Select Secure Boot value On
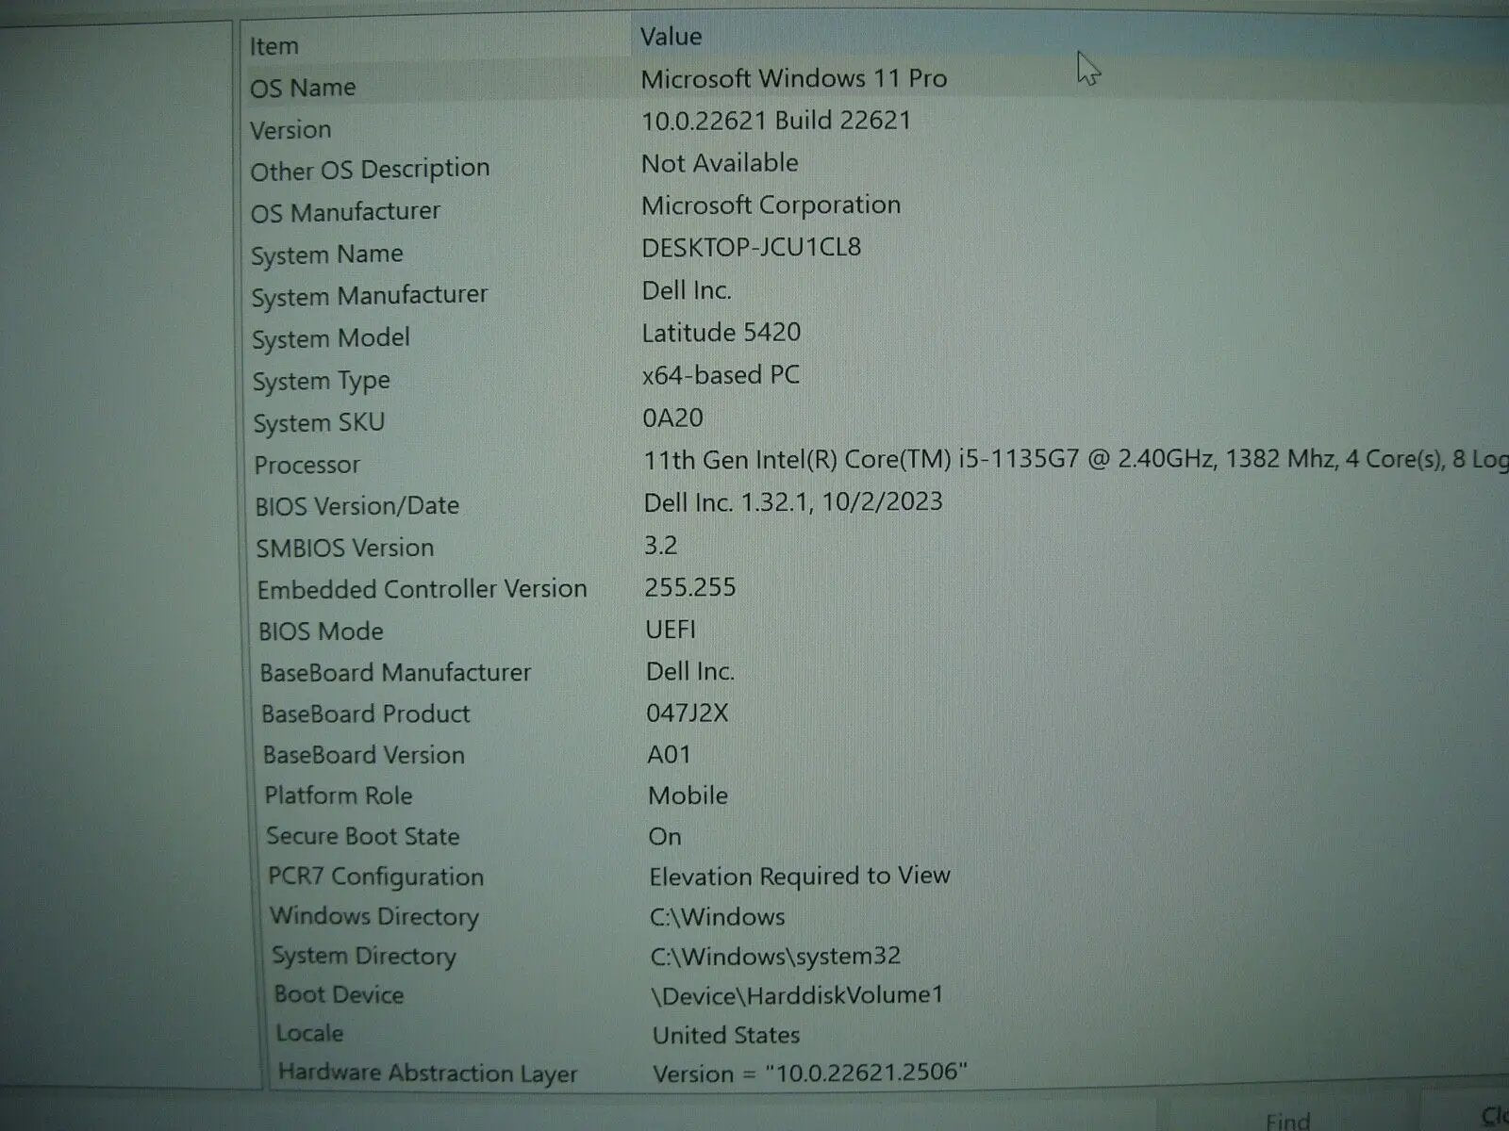The image size is (1509, 1131). click(665, 837)
